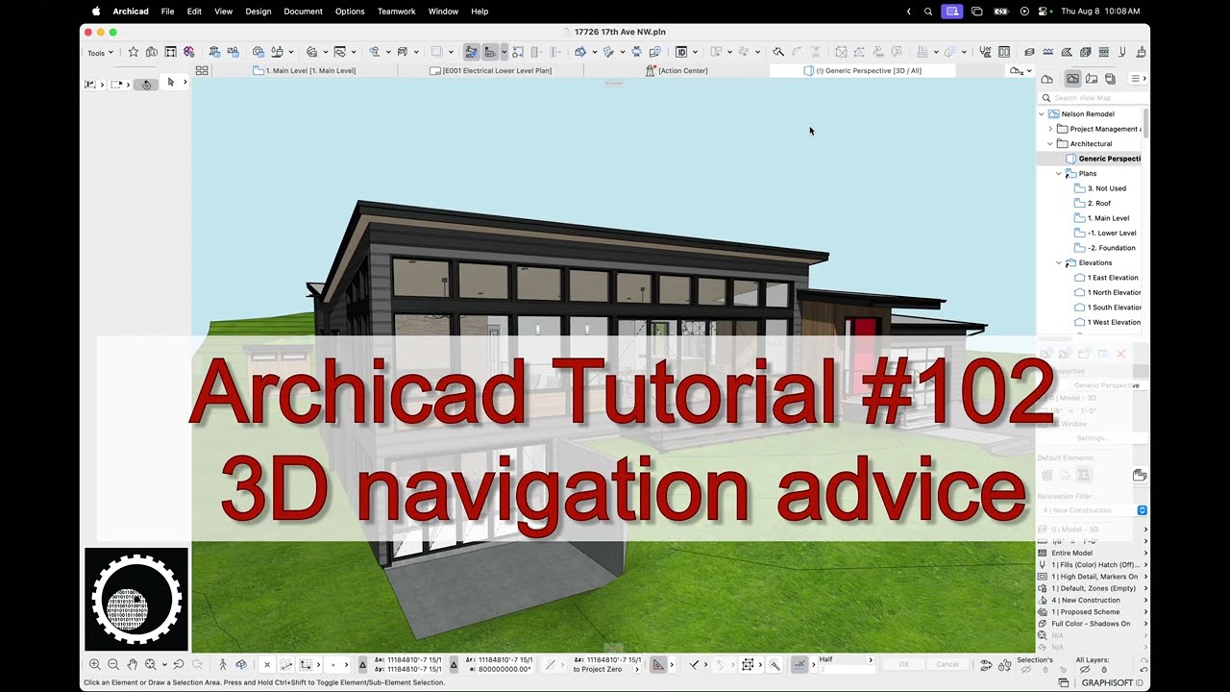Click the Explore walk figure icon

coord(223,664)
